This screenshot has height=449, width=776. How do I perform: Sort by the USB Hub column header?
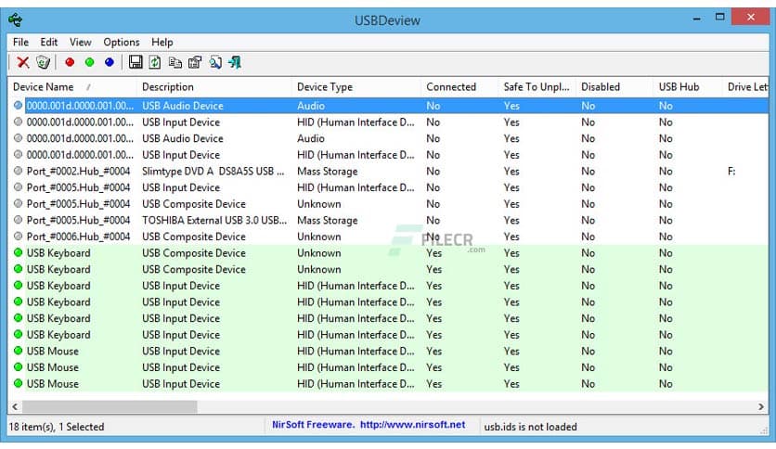pos(688,87)
